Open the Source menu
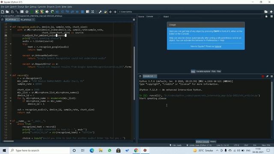 (x=21, y=7)
